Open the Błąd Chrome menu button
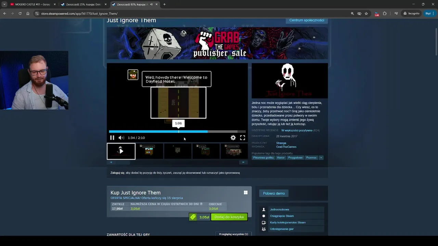Screen dimensions: 438x246 click(430, 13)
